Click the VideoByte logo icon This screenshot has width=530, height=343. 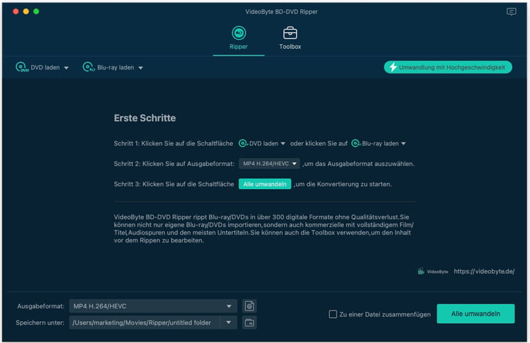pos(421,271)
